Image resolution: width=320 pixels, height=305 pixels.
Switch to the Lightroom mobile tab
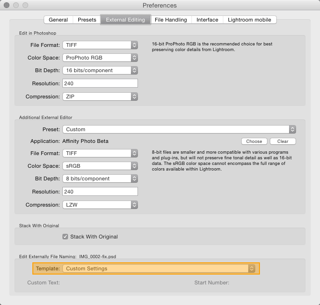pos(250,20)
